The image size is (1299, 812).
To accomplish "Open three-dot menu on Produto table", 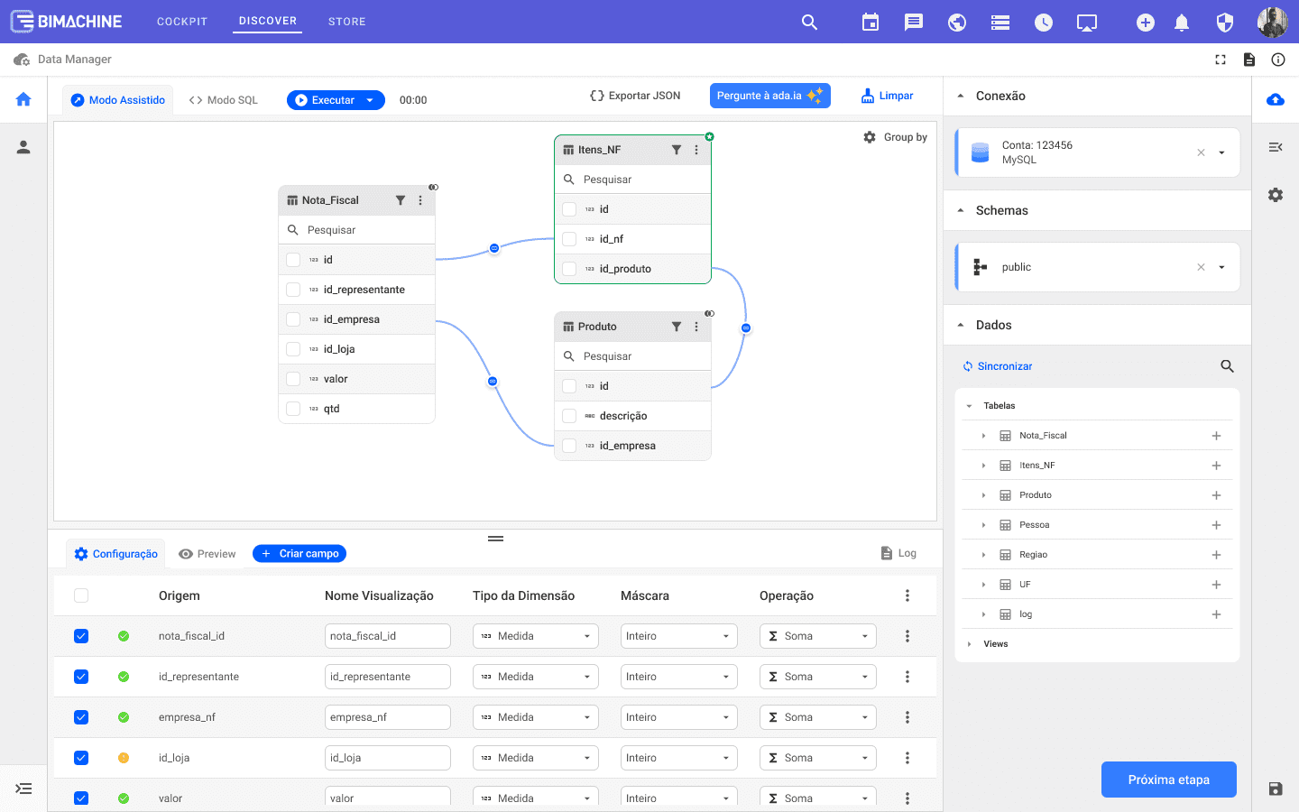I will tap(696, 327).
